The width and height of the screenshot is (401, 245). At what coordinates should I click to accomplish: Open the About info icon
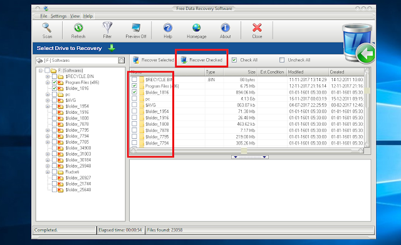coord(226,27)
